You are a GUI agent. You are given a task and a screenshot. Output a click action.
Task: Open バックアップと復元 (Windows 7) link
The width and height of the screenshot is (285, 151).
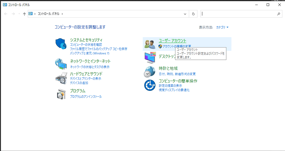(x=89, y=53)
